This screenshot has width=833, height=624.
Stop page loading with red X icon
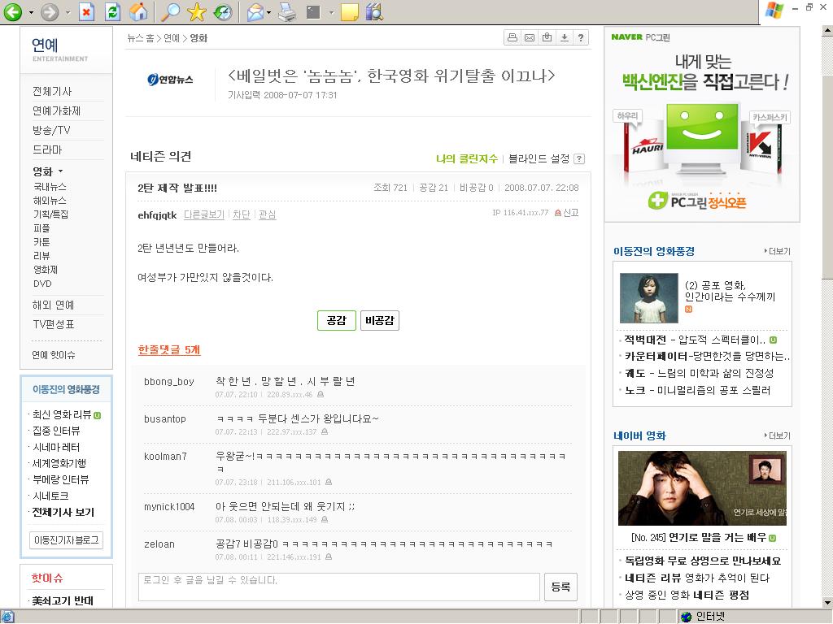click(x=86, y=11)
